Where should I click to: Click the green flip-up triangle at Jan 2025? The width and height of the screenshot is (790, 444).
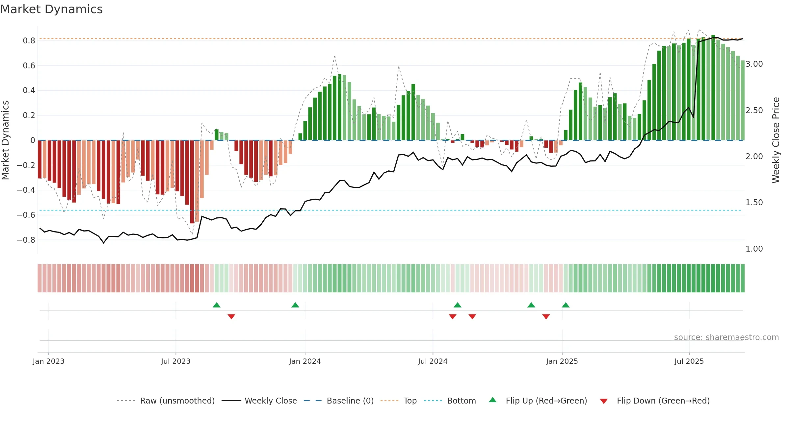coord(566,305)
